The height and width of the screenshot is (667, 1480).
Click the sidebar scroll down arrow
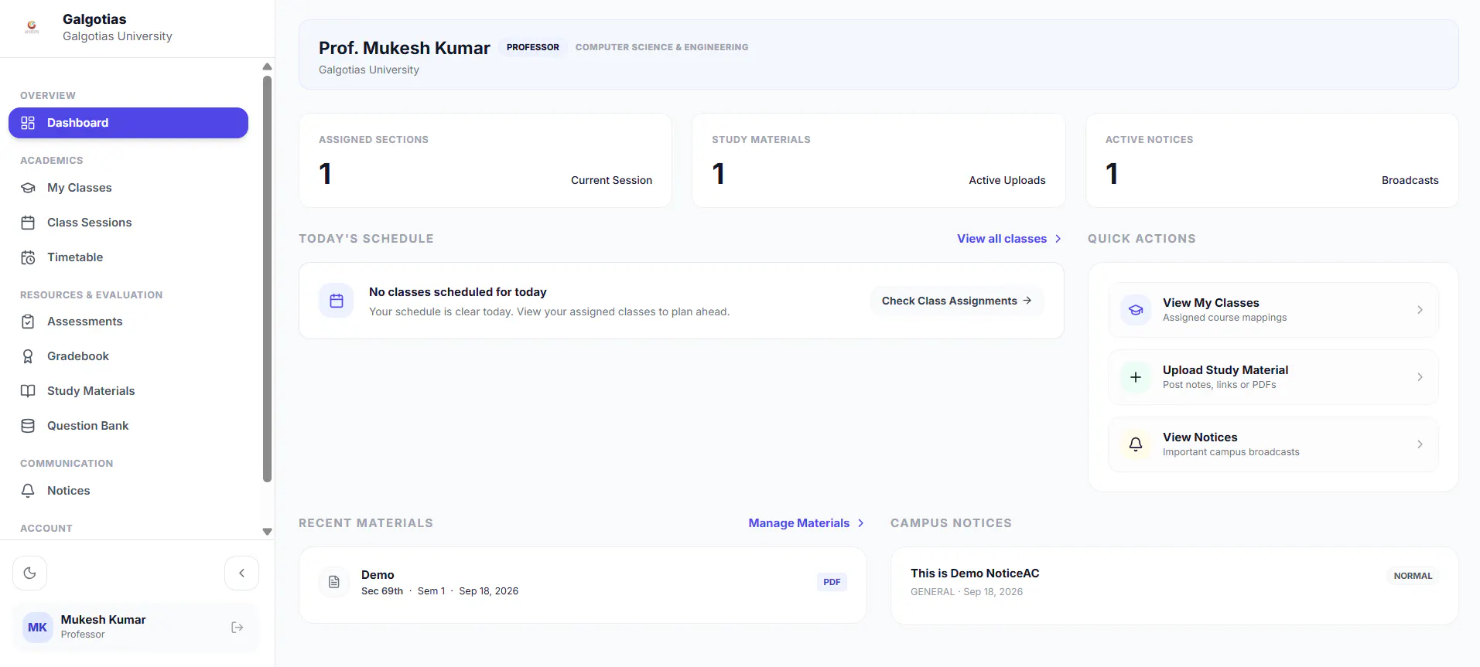click(267, 532)
